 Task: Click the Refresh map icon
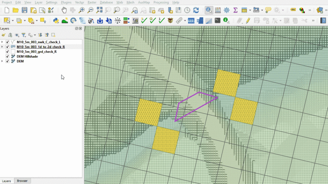point(196,10)
